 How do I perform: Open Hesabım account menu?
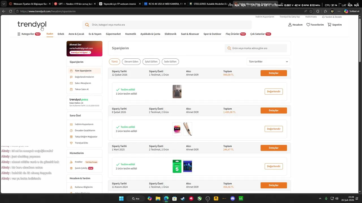point(295,25)
